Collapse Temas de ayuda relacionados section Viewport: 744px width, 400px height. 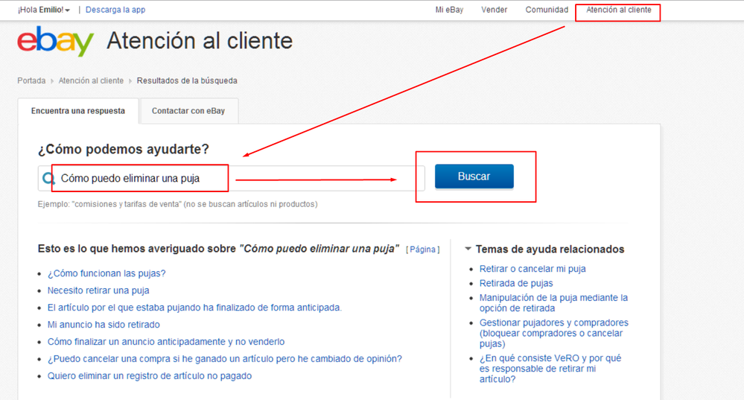(468, 249)
